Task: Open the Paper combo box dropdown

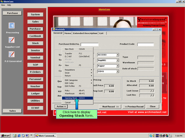Action: tap(118, 66)
